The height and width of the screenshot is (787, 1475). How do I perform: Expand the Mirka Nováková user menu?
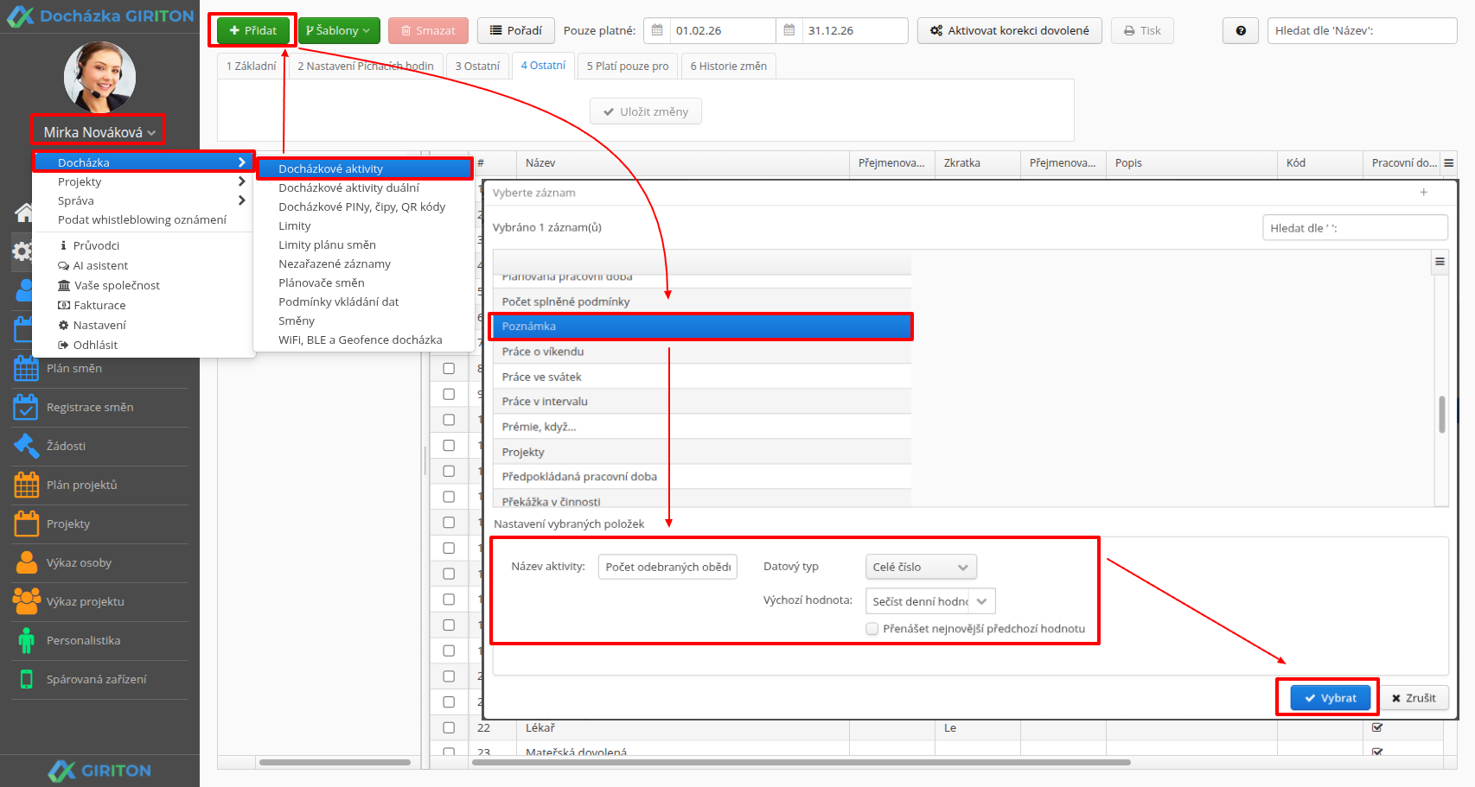99,132
